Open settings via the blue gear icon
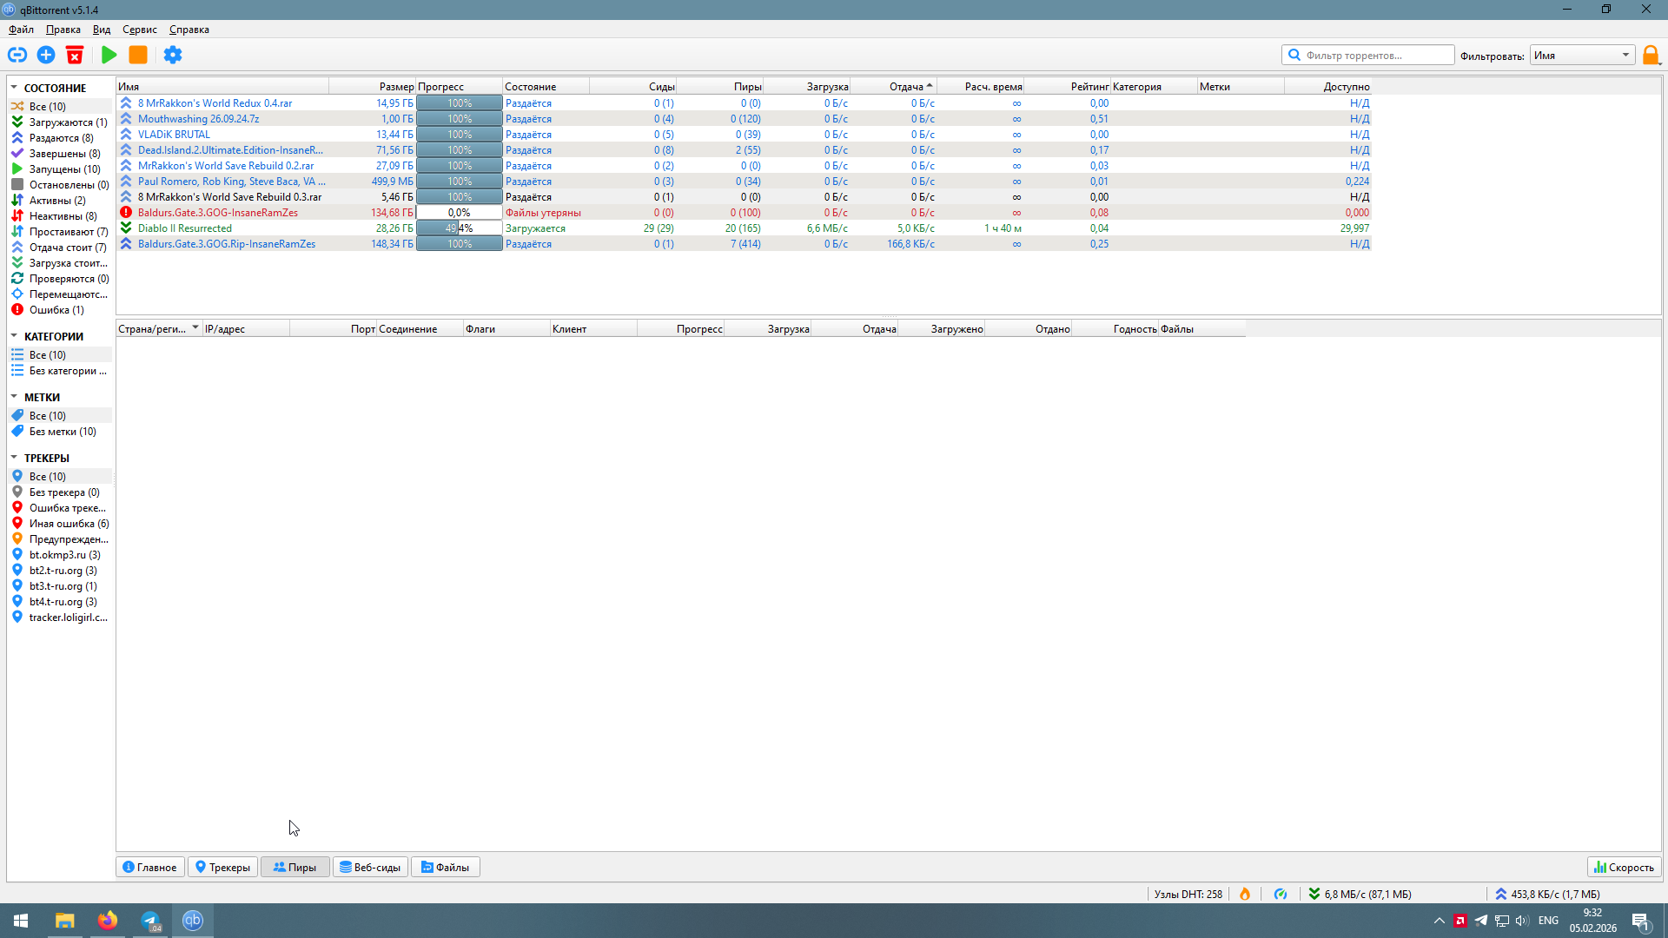The width and height of the screenshot is (1668, 938). click(x=173, y=55)
